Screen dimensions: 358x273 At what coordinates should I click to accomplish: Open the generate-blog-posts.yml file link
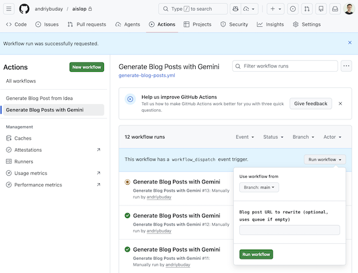(147, 76)
